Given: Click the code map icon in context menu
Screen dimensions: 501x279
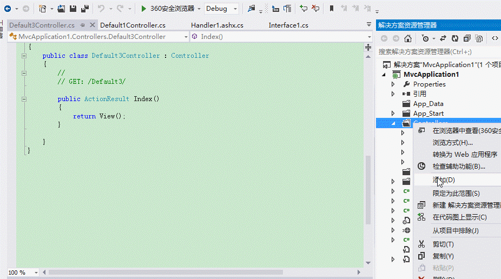Looking at the screenshot, I should click(421, 217).
